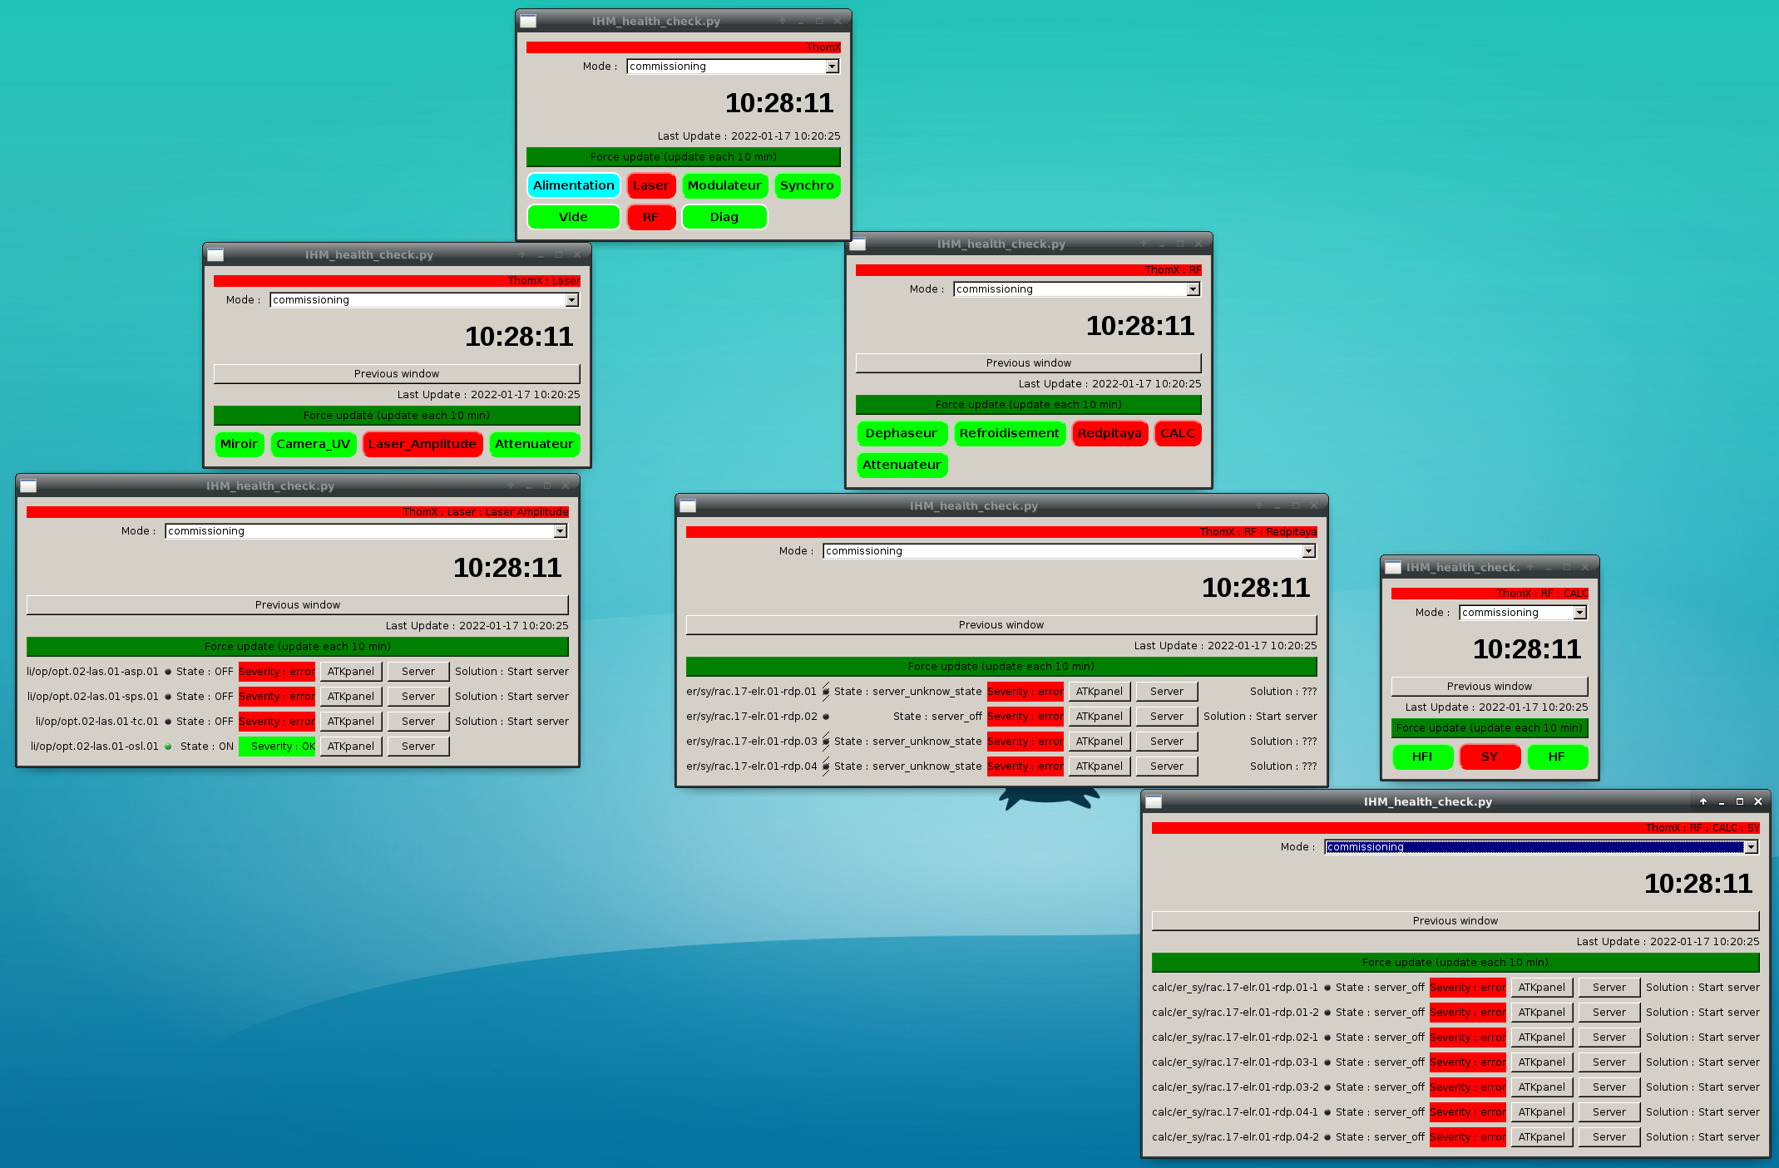Open window menu icon of CALC : SY window

click(1154, 802)
